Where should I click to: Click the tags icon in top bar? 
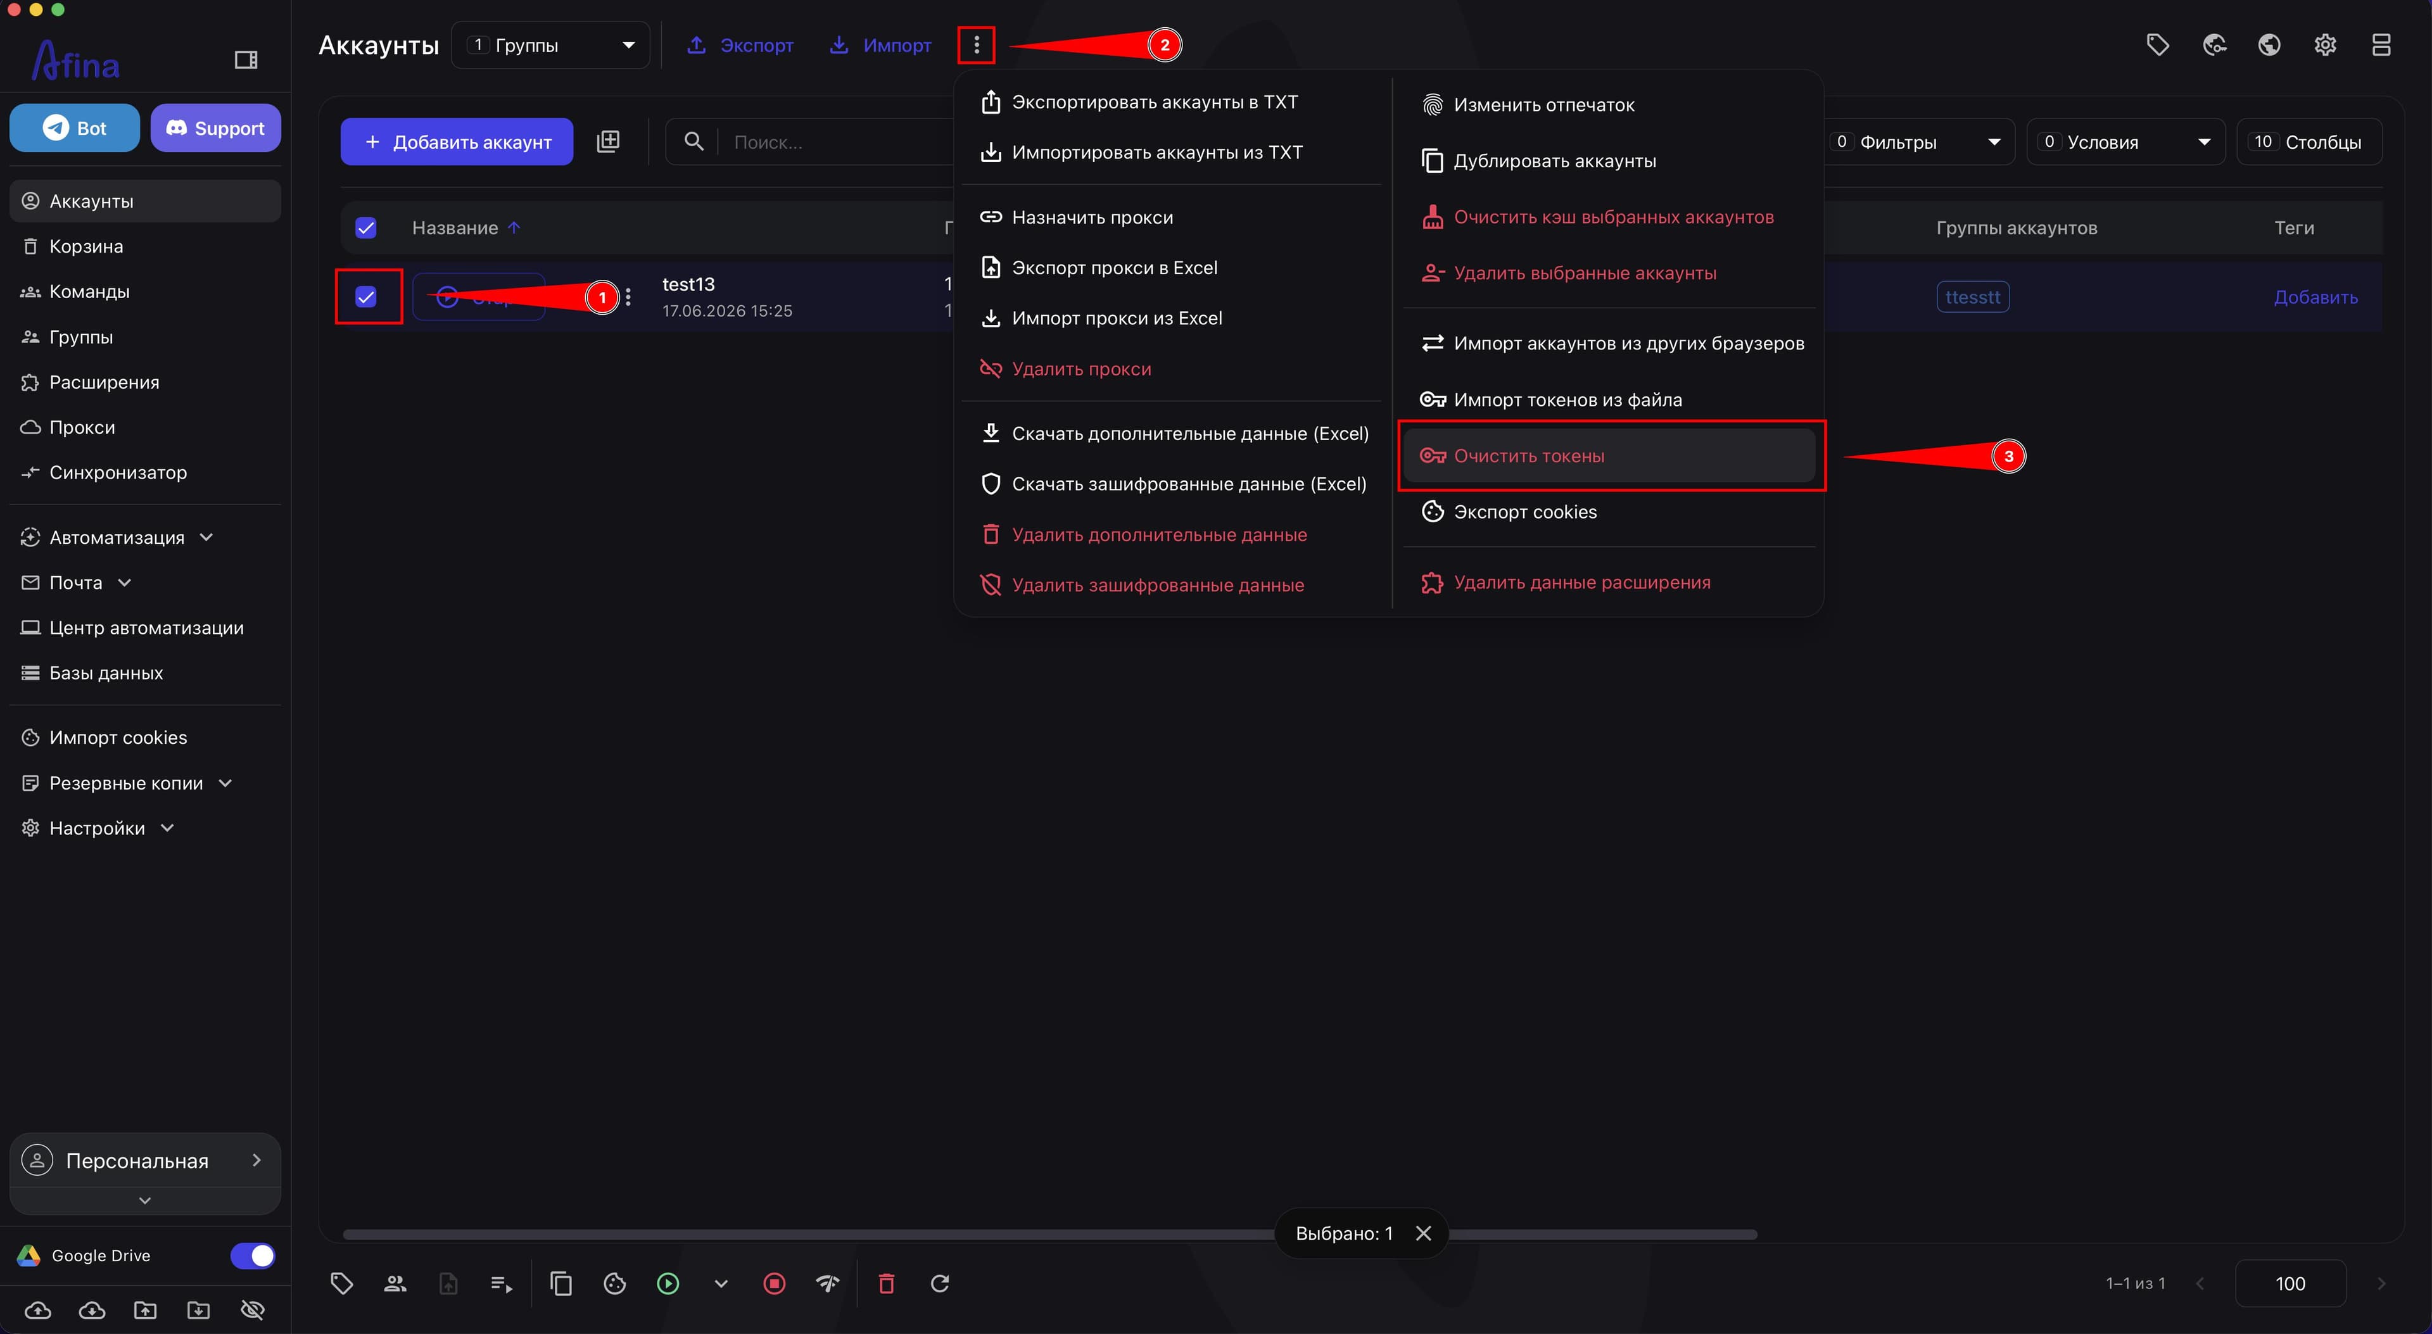[x=2157, y=44]
